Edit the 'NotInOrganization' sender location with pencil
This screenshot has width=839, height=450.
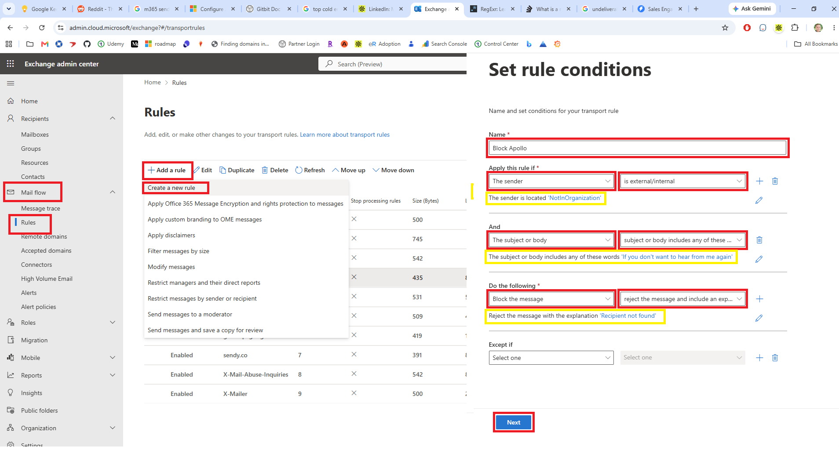[759, 200]
